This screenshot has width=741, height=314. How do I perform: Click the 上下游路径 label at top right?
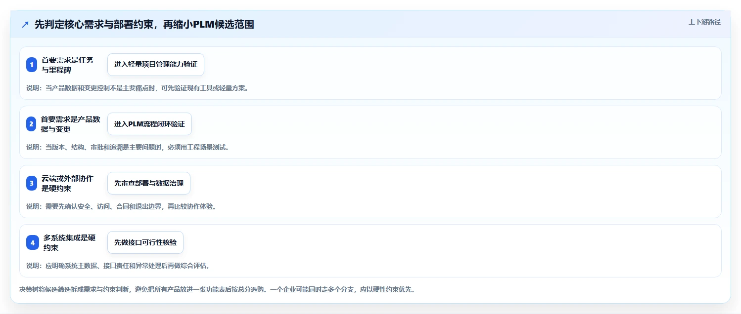coord(704,22)
